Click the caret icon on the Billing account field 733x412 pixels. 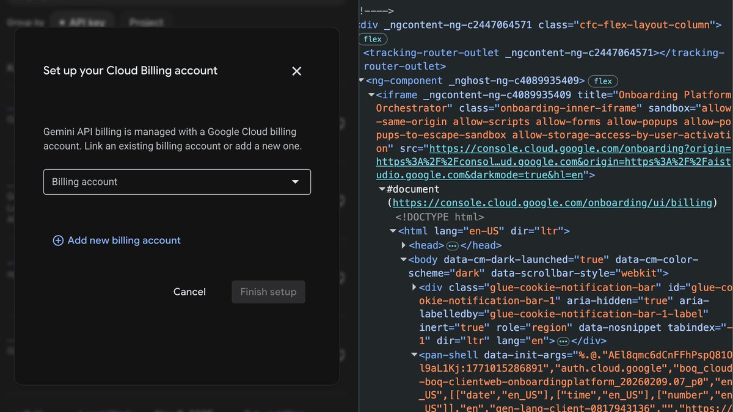click(295, 181)
